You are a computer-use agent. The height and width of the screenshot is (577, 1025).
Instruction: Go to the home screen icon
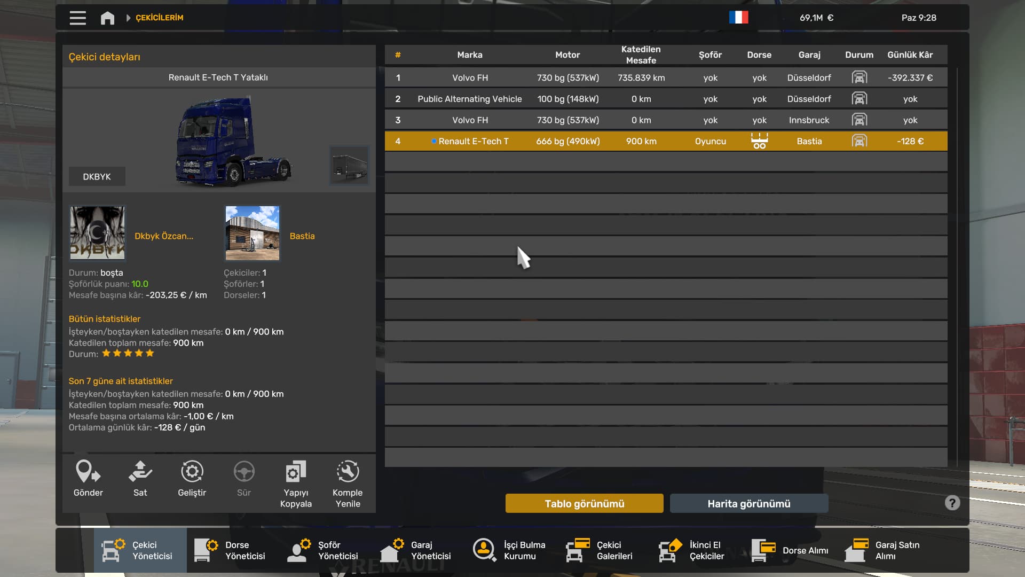(107, 18)
